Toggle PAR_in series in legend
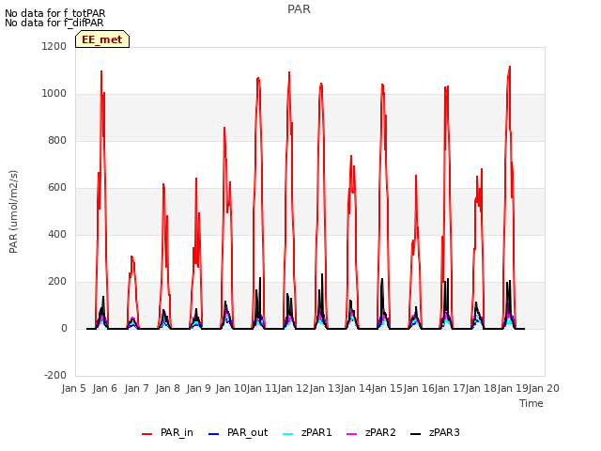Screen dimensions: 601x451 tap(167, 432)
